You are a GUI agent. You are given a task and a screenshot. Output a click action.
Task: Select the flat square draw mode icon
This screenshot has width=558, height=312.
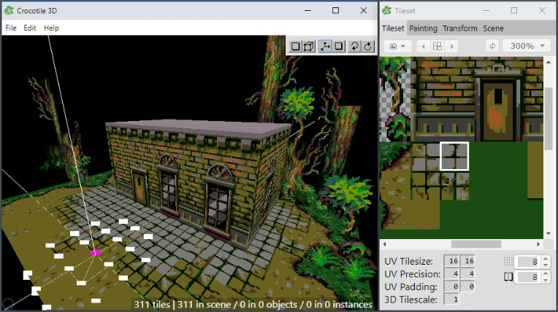295,46
